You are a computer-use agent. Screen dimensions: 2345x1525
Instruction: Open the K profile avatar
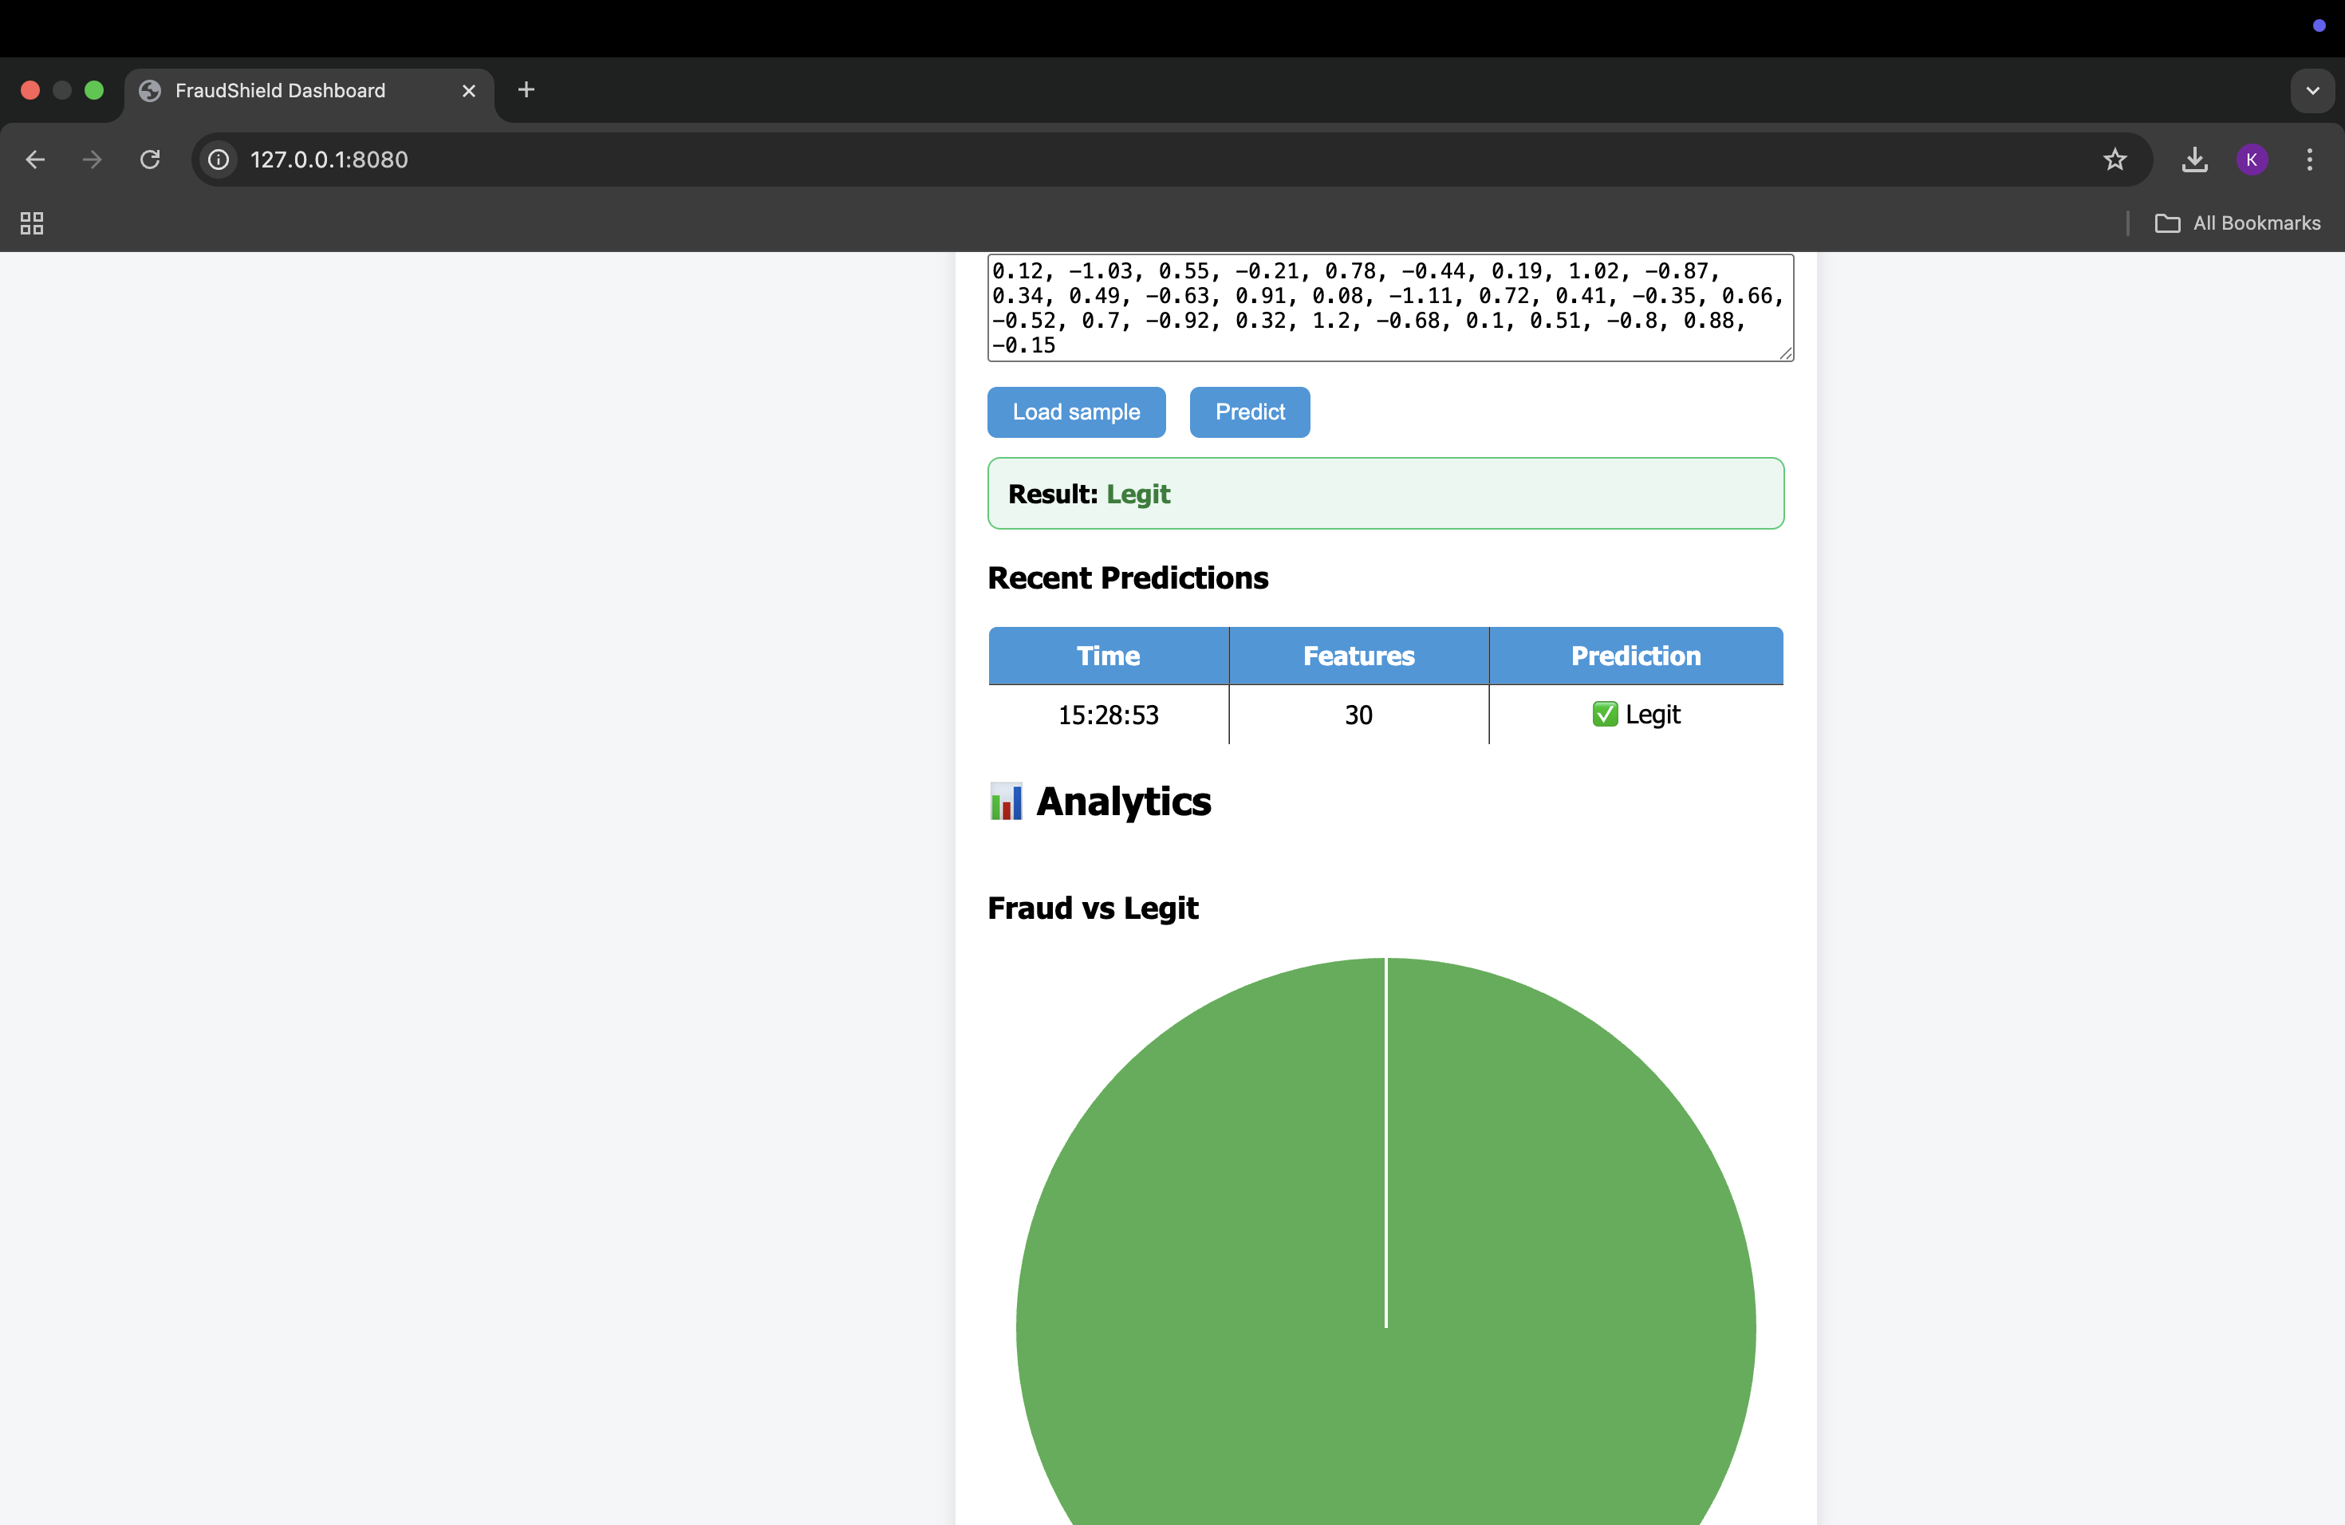[x=2252, y=160]
